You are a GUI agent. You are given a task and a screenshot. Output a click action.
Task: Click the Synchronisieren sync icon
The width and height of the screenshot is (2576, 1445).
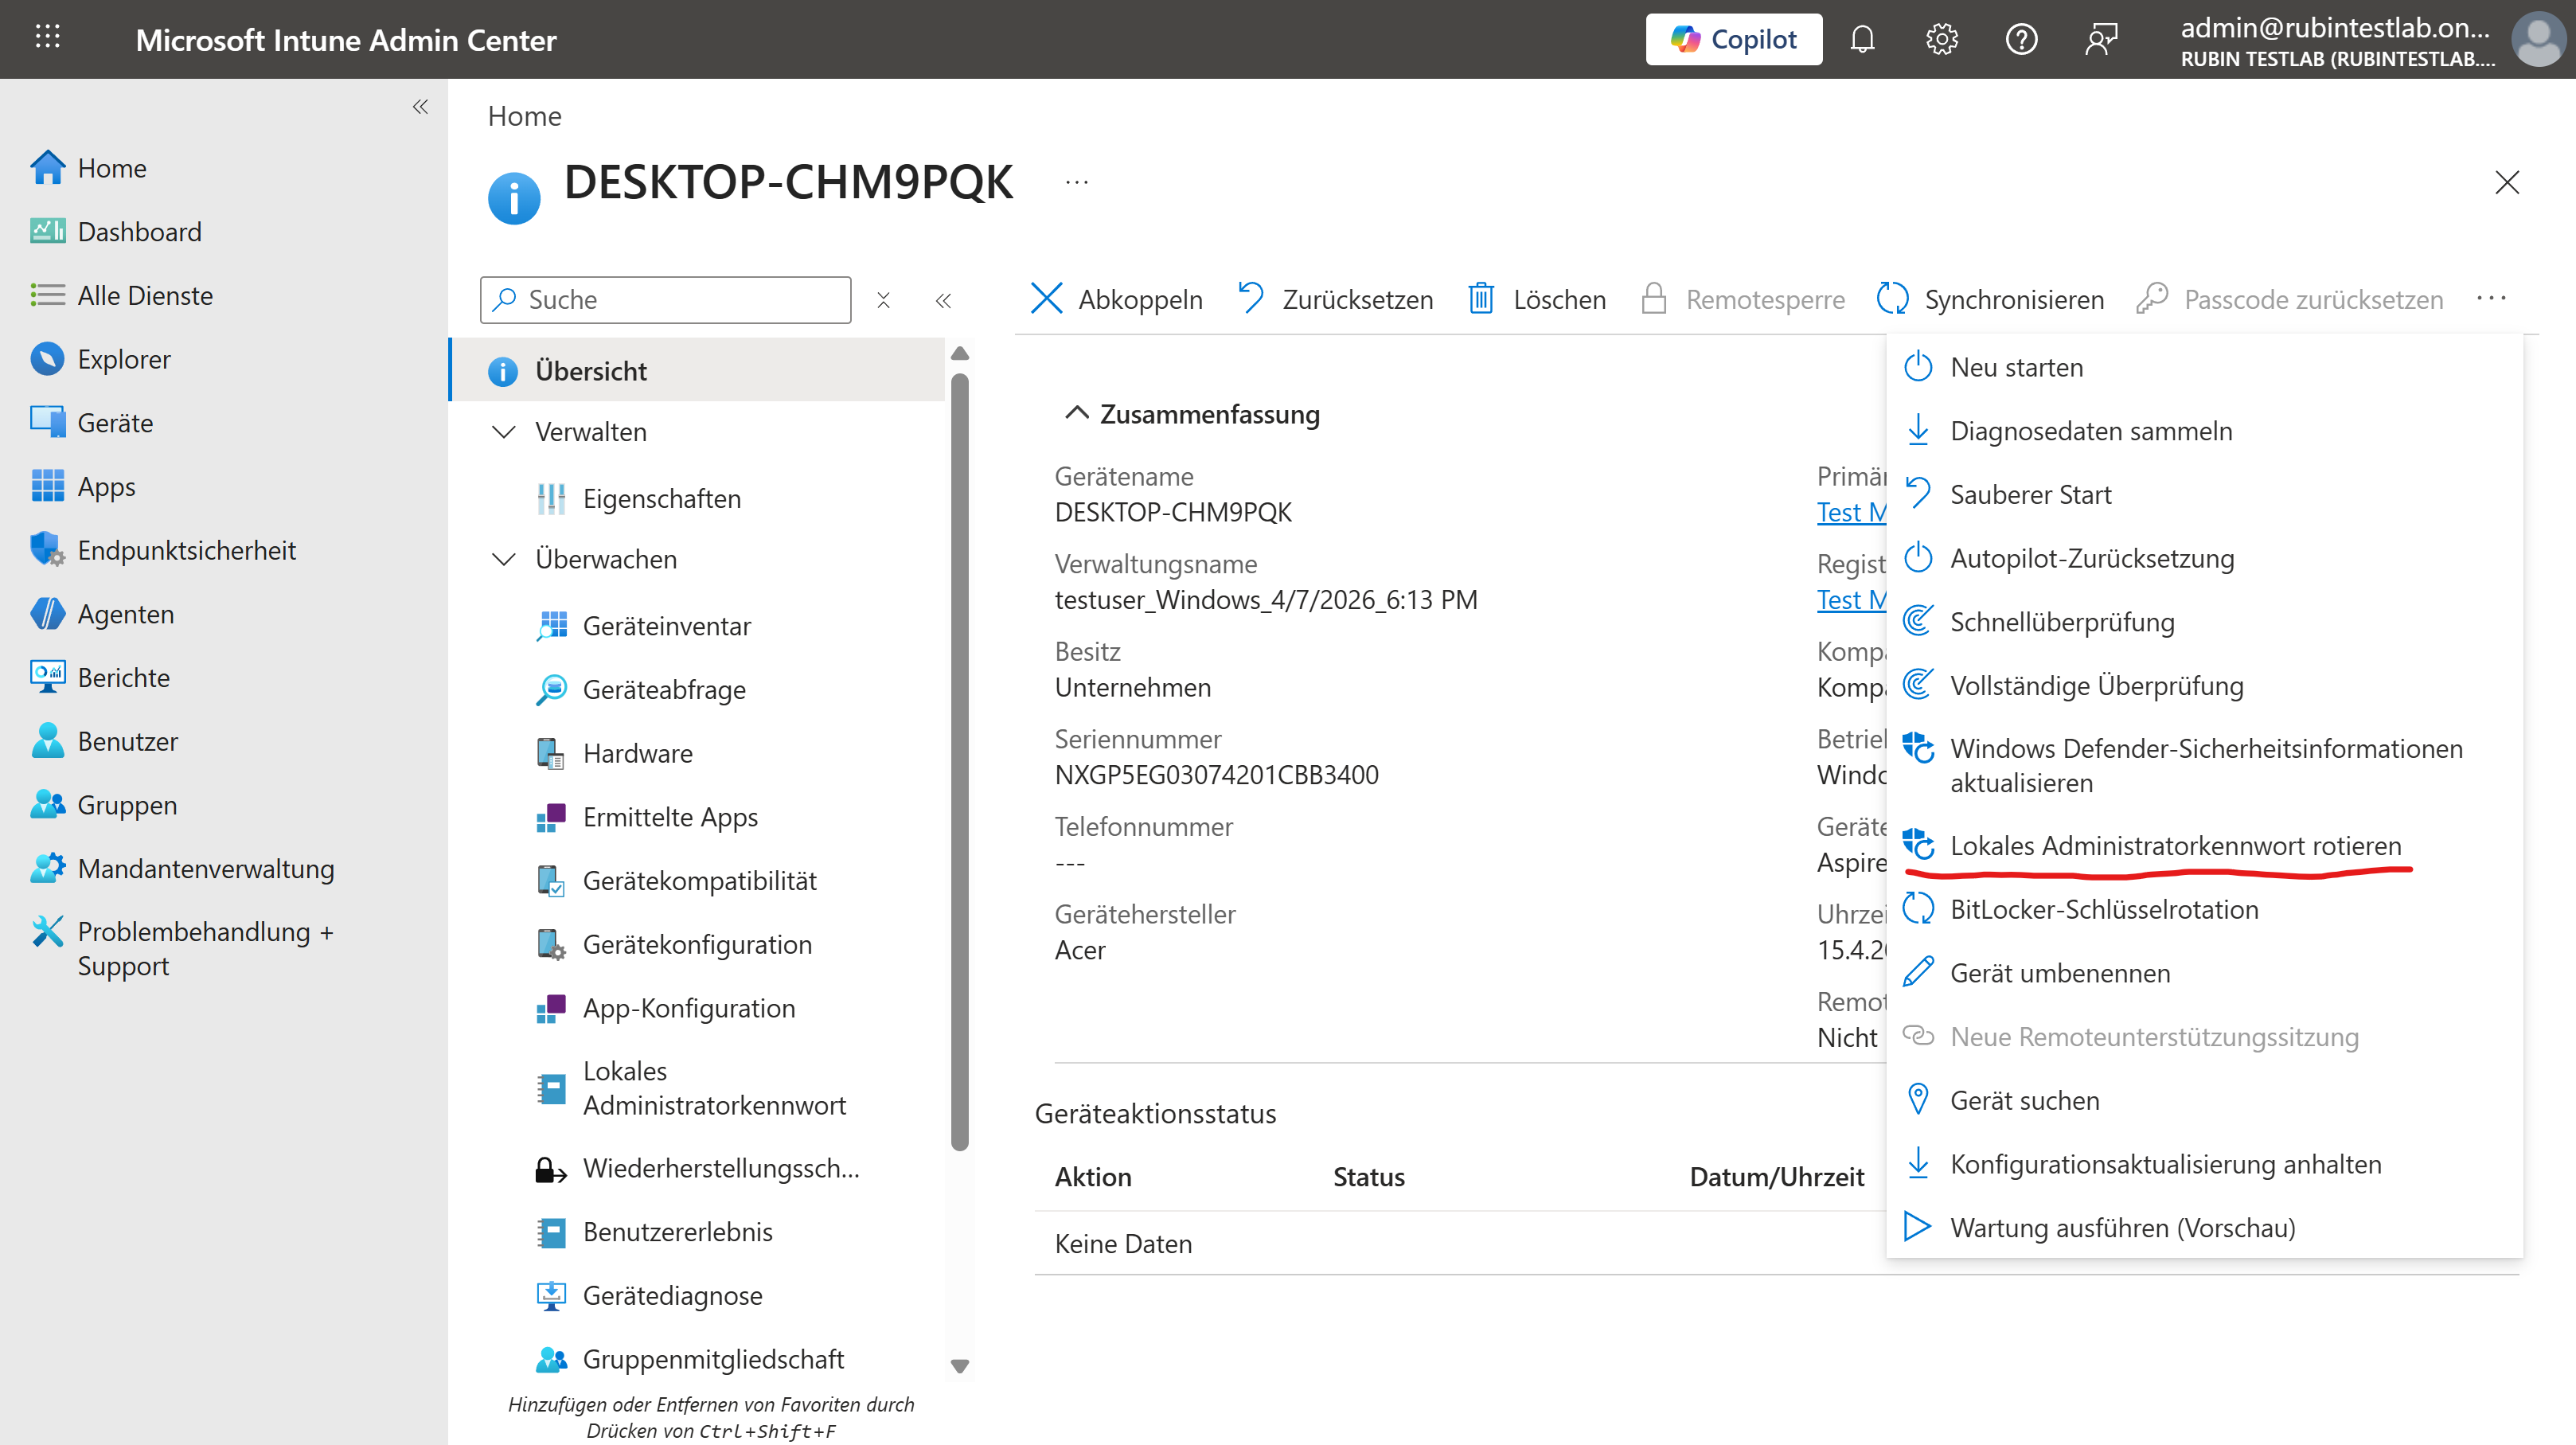tap(1892, 299)
